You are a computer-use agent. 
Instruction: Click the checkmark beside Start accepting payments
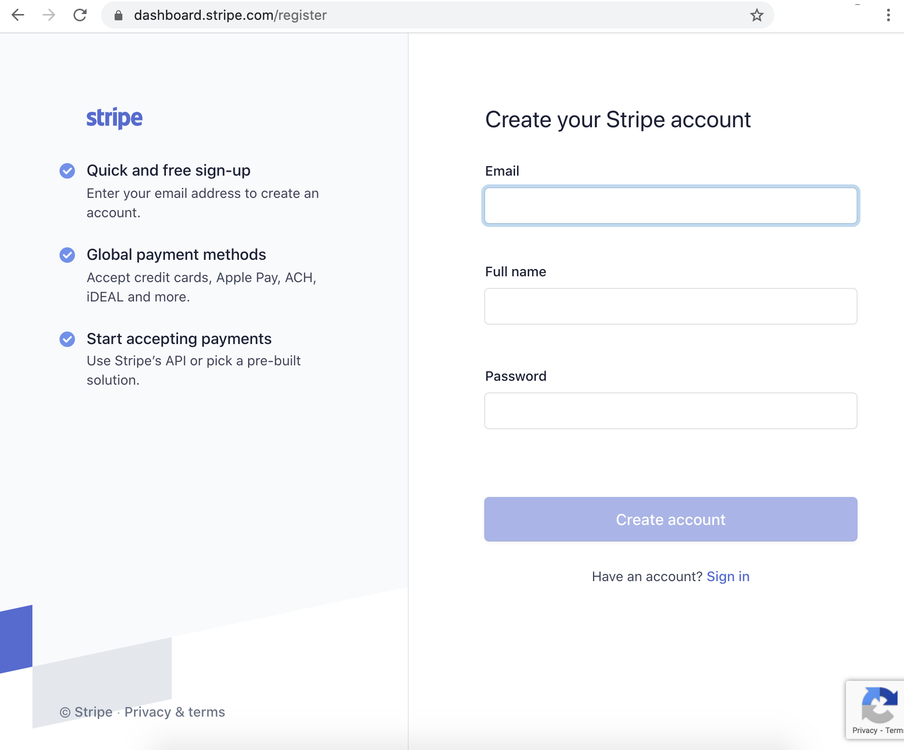67,339
